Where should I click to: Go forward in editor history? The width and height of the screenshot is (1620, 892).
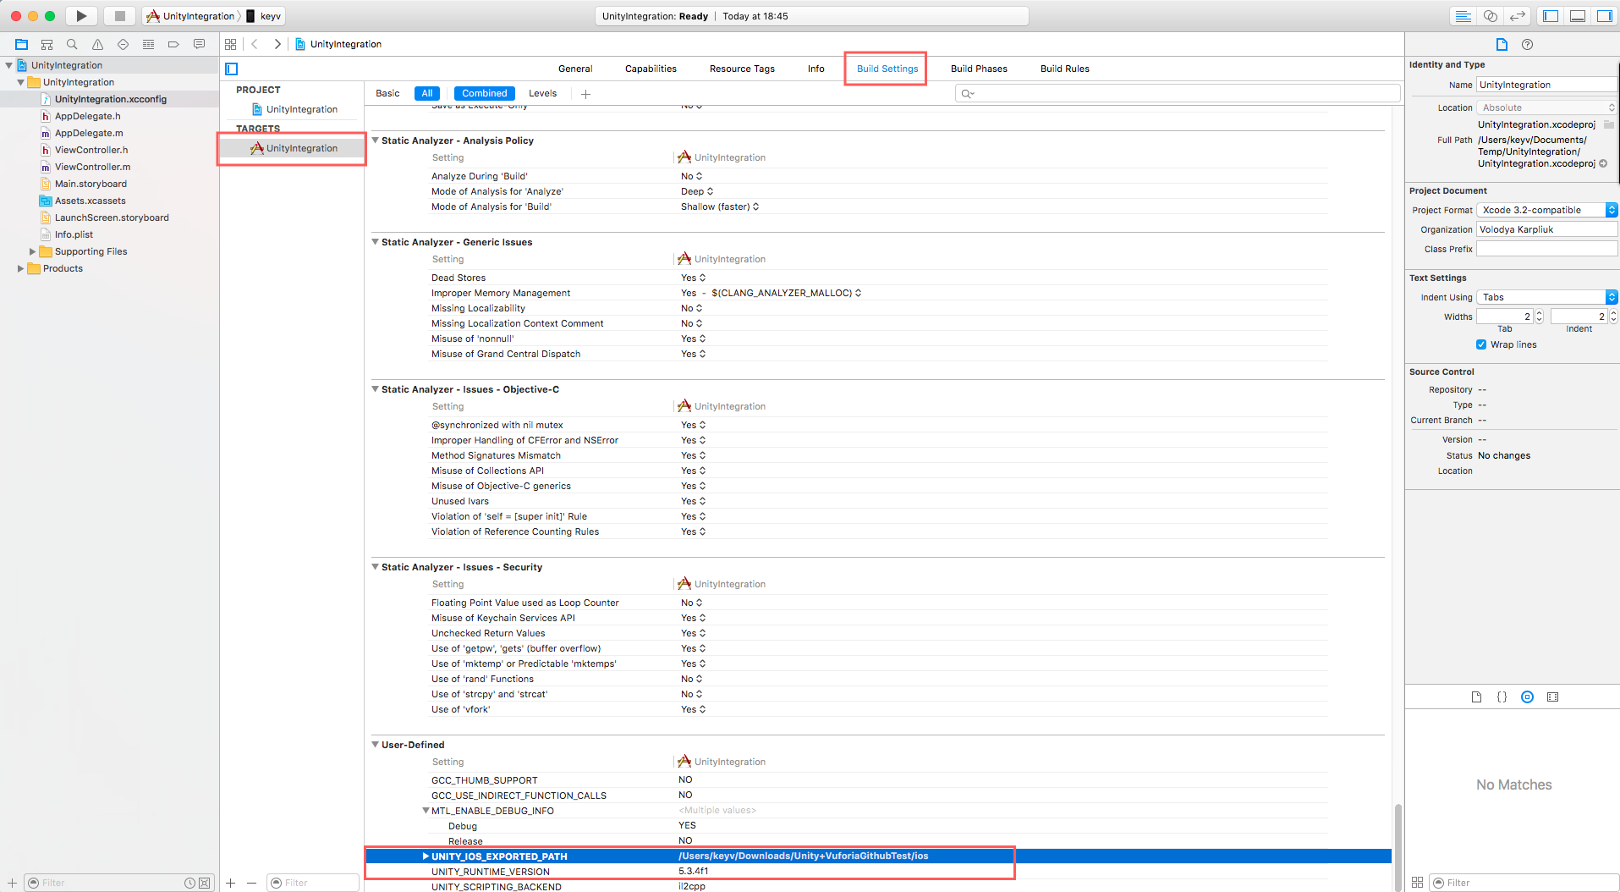pyautogui.click(x=277, y=44)
